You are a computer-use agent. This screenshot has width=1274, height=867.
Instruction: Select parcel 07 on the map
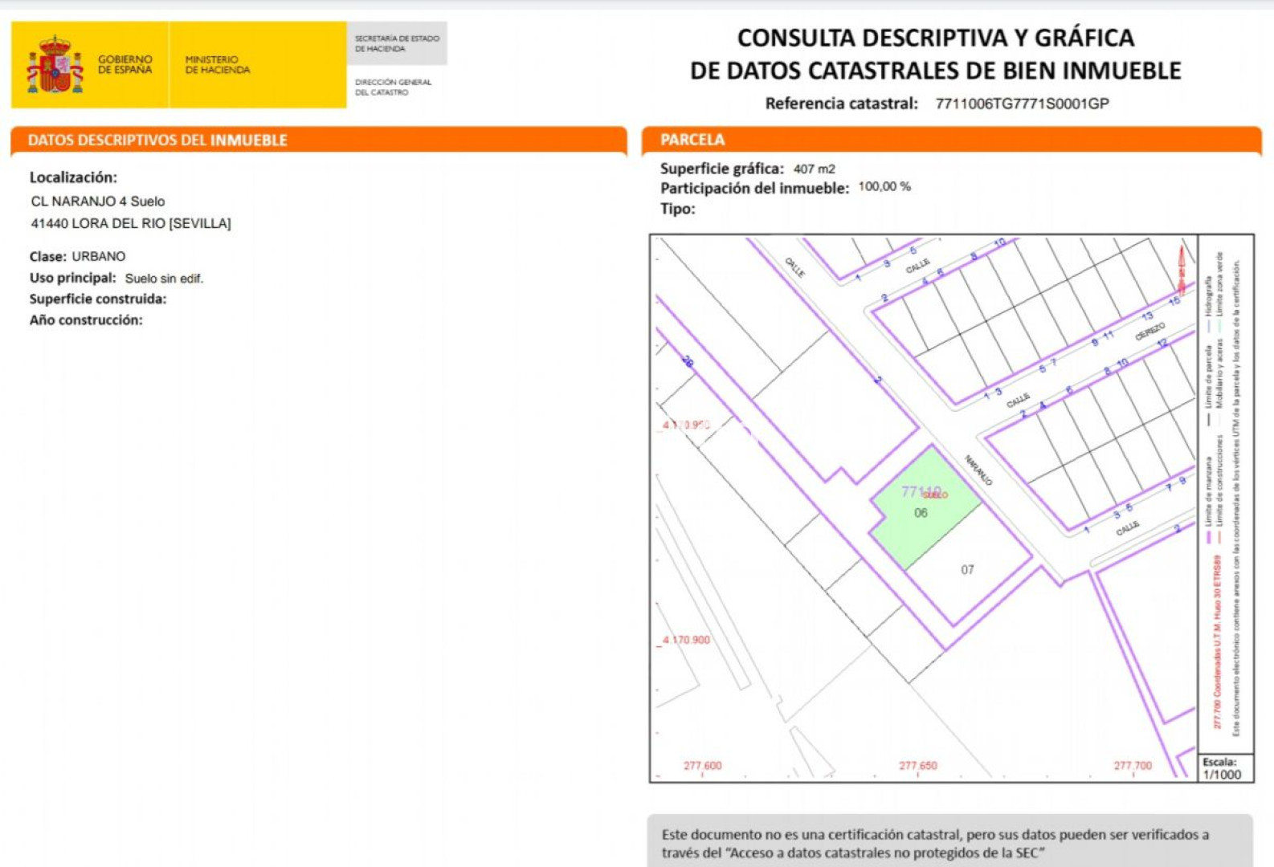(967, 570)
